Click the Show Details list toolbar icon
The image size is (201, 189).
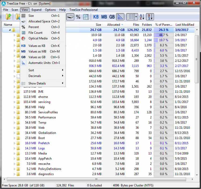point(130,17)
